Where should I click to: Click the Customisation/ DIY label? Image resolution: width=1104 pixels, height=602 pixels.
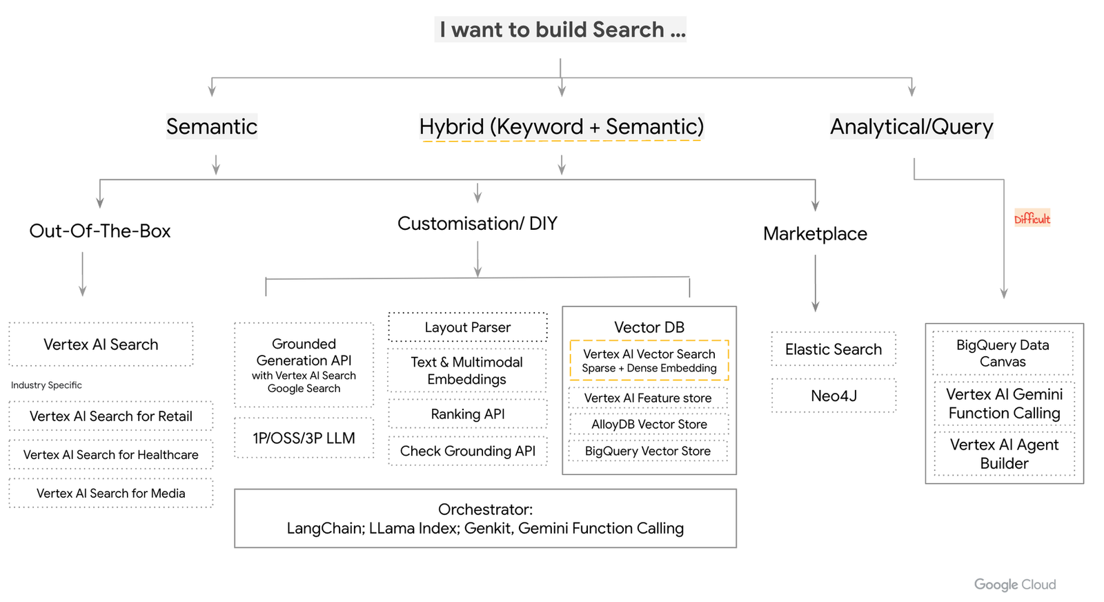point(477,224)
